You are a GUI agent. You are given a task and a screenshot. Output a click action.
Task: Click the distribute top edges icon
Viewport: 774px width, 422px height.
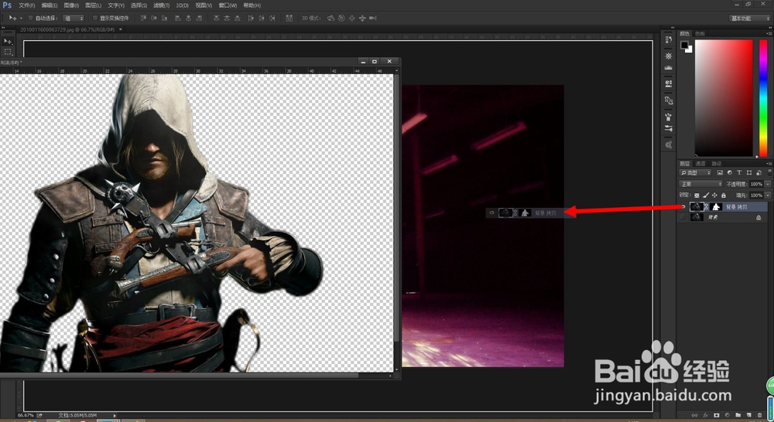point(217,18)
